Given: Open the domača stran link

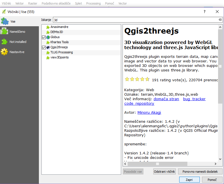Looking at the screenshot, I should (166, 99).
